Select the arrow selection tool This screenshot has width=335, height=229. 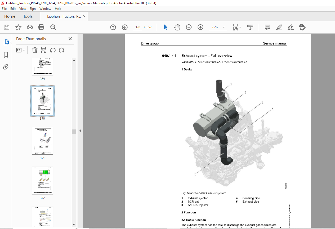pyautogui.click(x=166, y=27)
